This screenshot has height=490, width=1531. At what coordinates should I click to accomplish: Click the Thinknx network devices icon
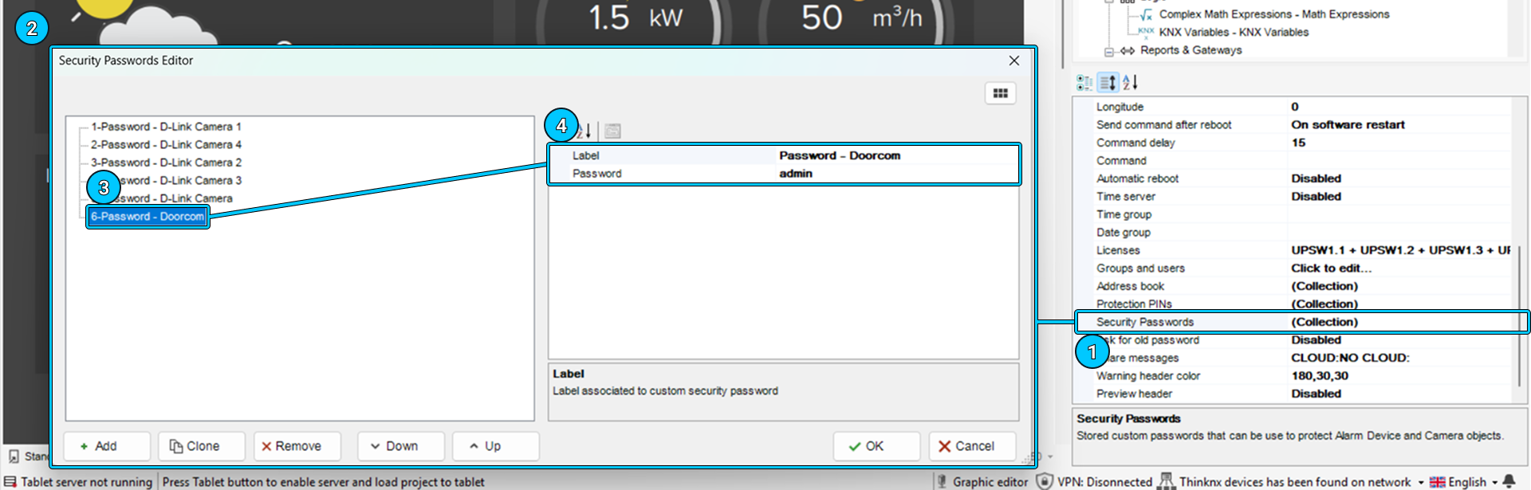click(x=1166, y=481)
